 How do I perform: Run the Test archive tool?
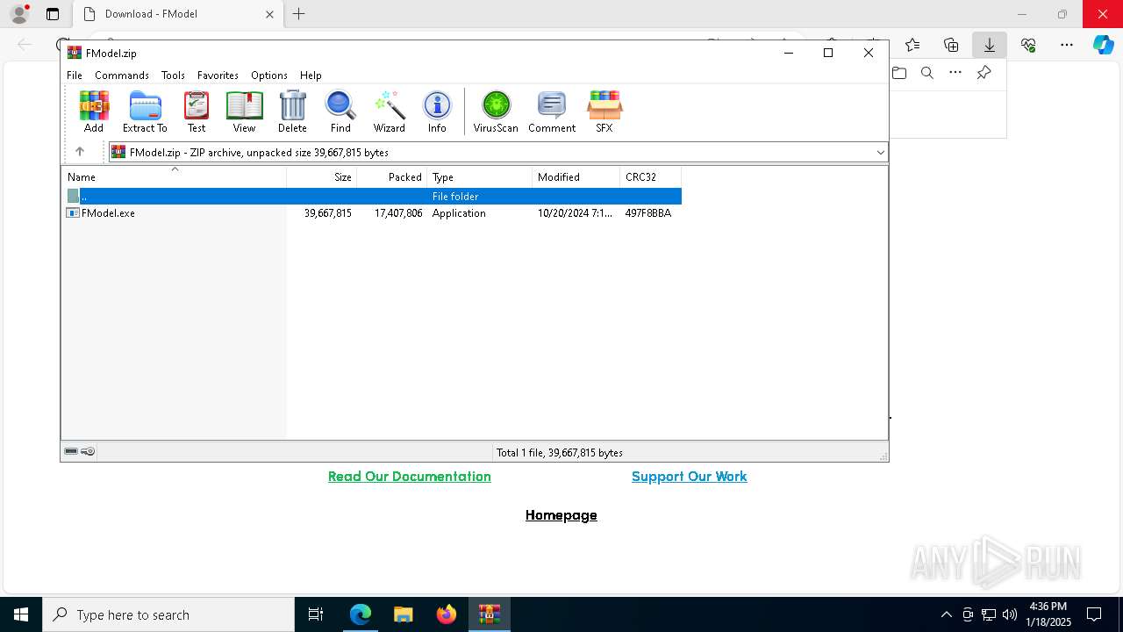coord(197,111)
